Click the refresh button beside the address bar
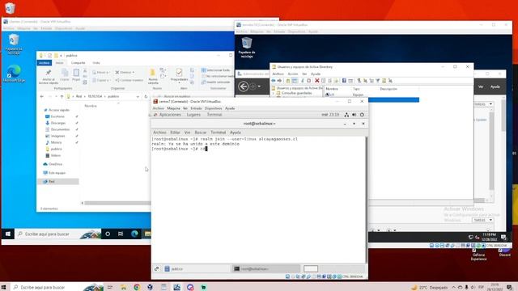This screenshot has width=518, height=291. coord(146,96)
